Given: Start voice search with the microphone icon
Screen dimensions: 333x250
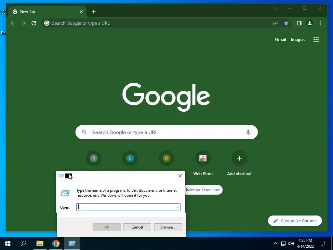Looking at the screenshot, I should (x=248, y=132).
